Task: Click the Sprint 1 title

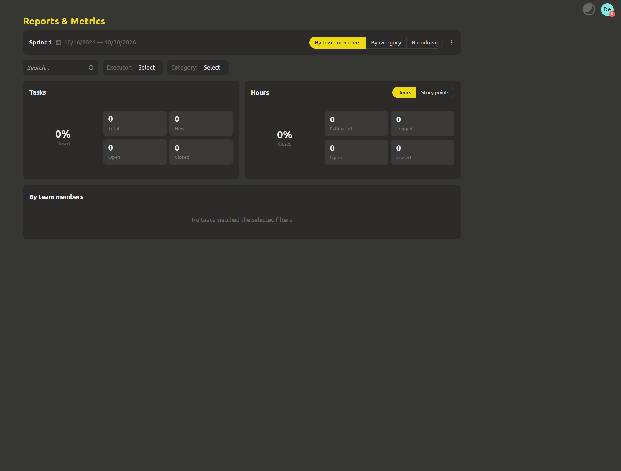Action: coord(40,42)
